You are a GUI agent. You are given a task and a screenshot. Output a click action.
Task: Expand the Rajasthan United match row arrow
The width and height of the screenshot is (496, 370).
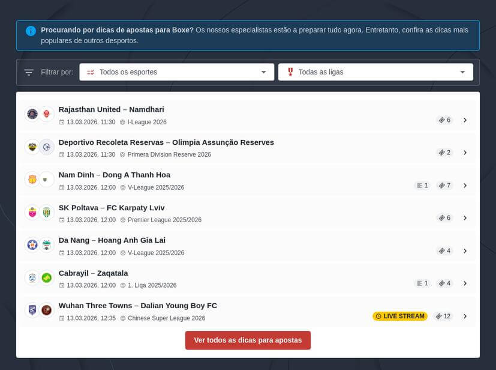pos(465,120)
